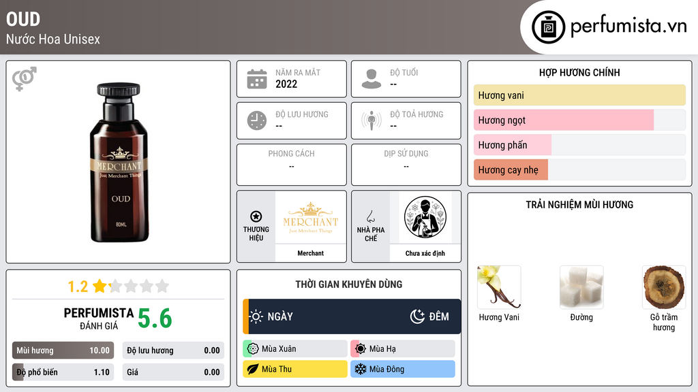The height and width of the screenshot is (392, 698).
Task: Click the flower icon for Mùa Xuân
Action: pos(253,349)
